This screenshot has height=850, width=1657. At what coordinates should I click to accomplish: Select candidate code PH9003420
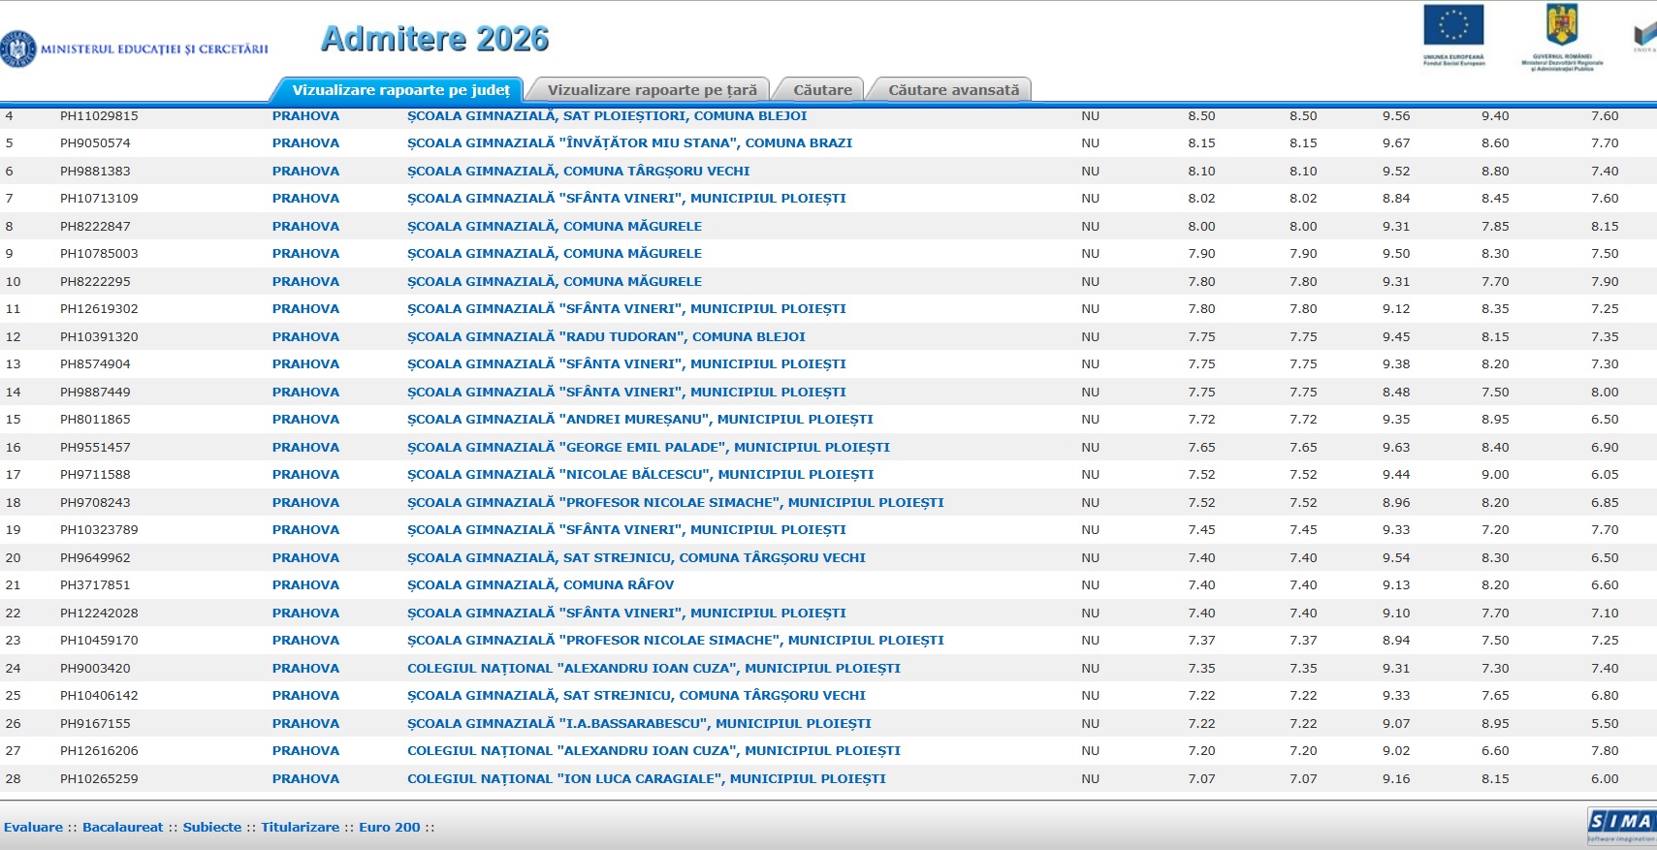(95, 668)
